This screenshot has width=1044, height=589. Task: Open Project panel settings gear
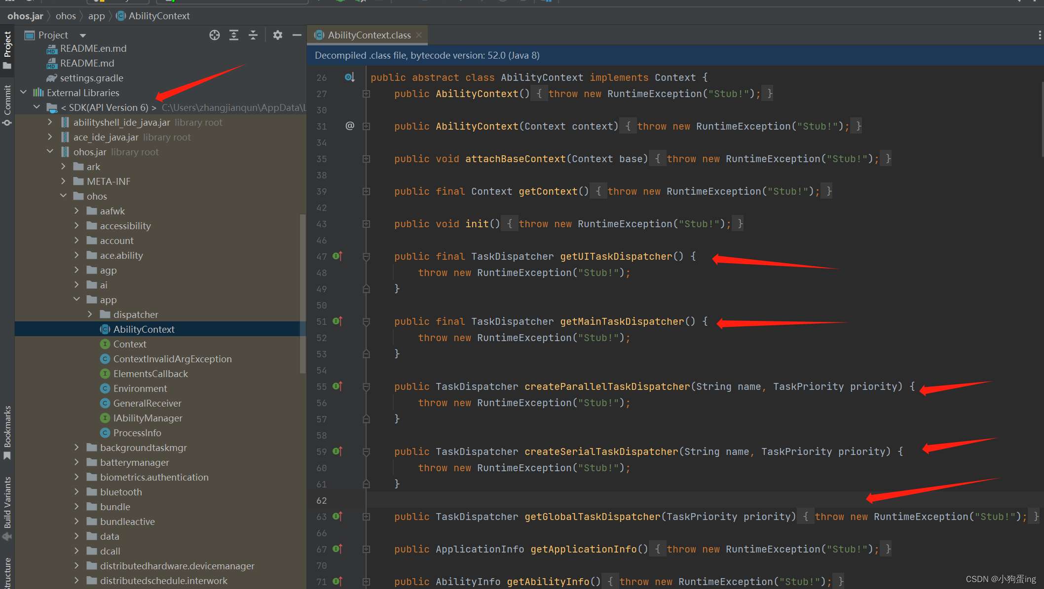pyautogui.click(x=278, y=35)
